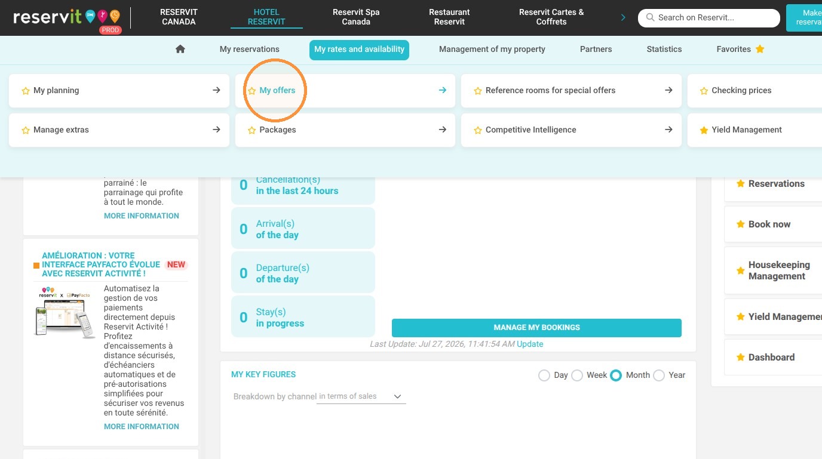This screenshot has height=459, width=822.
Task: Toggle favorite star for Reference rooms
Action: tap(478, 91)
